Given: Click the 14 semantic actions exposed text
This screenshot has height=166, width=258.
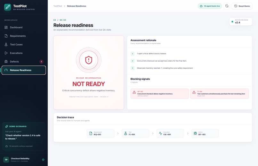Looking at the screenshot, I should (x=21, y=146).
